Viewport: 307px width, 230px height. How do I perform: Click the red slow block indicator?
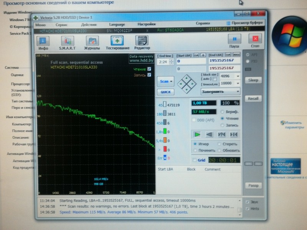(x=165, y=149)
